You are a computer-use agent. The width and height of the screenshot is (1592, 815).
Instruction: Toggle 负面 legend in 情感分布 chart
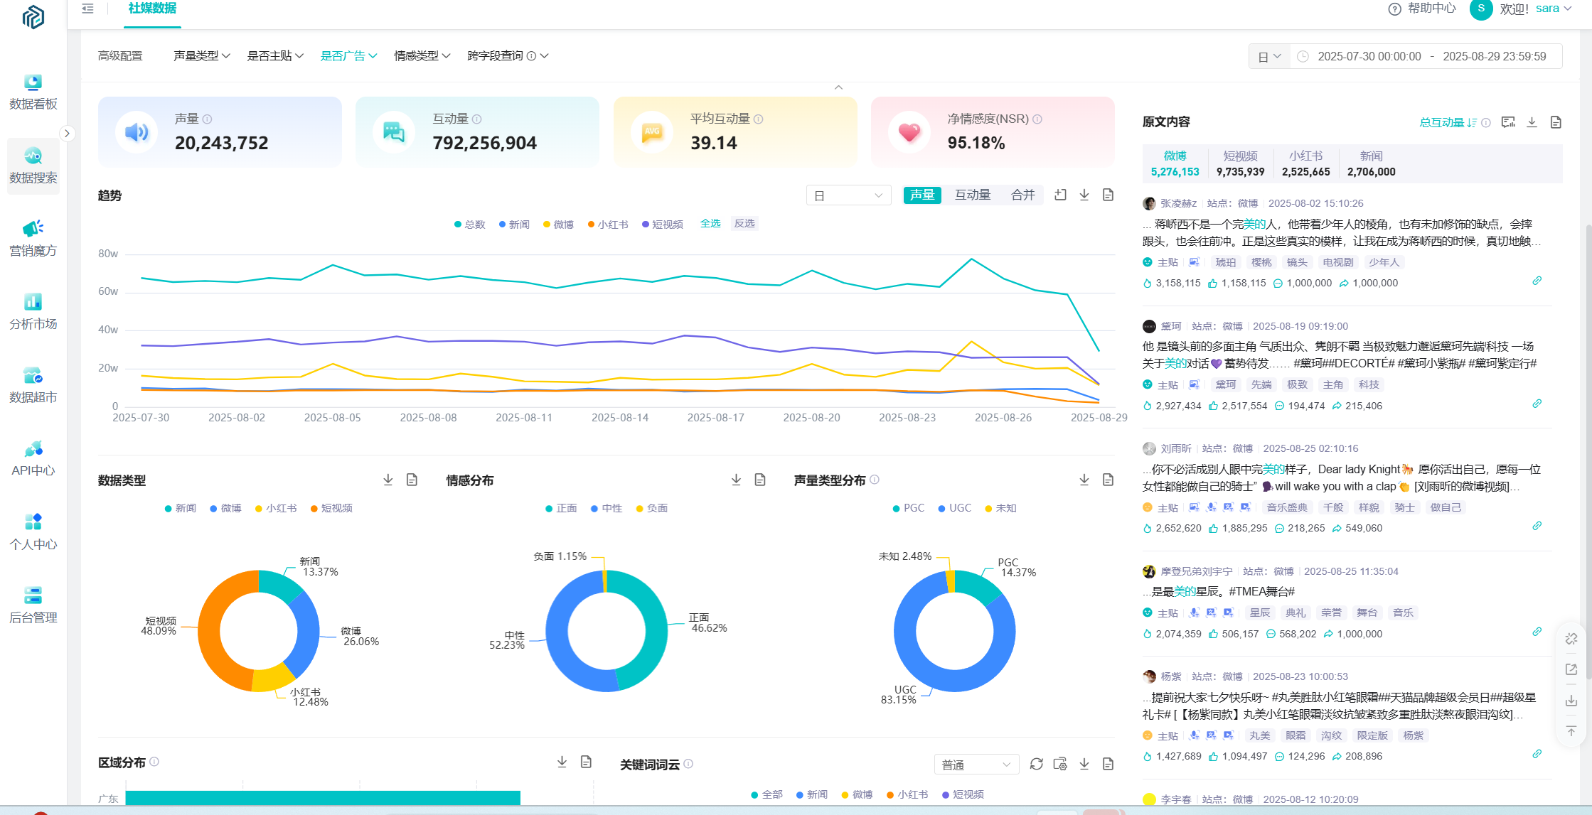coord(651,508)
